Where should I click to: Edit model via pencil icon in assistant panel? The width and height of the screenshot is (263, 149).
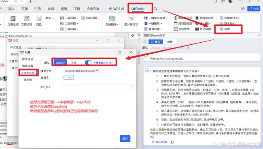(x=188, y=48)
